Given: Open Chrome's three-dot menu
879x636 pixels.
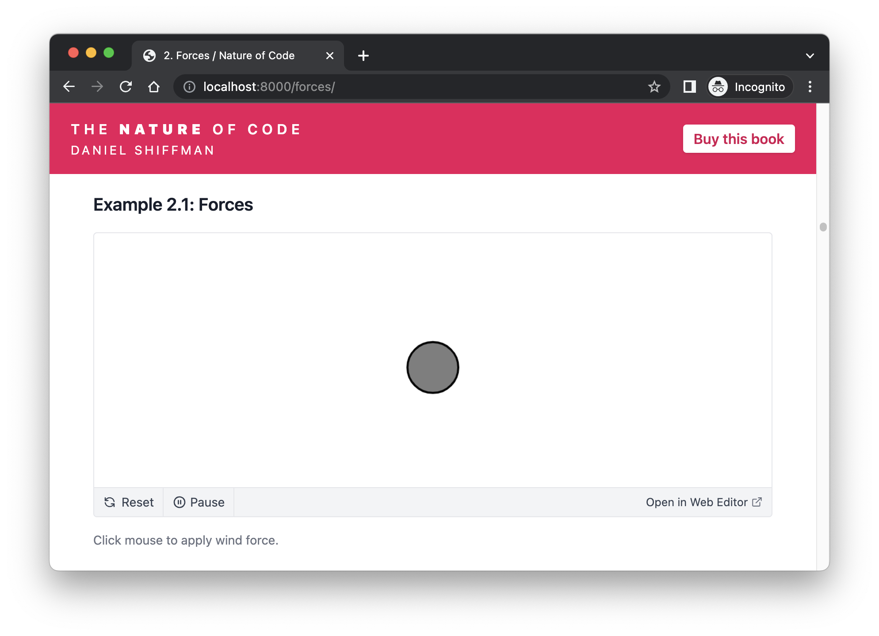Looking at the screenshot, I should click(x=810, y=87).
